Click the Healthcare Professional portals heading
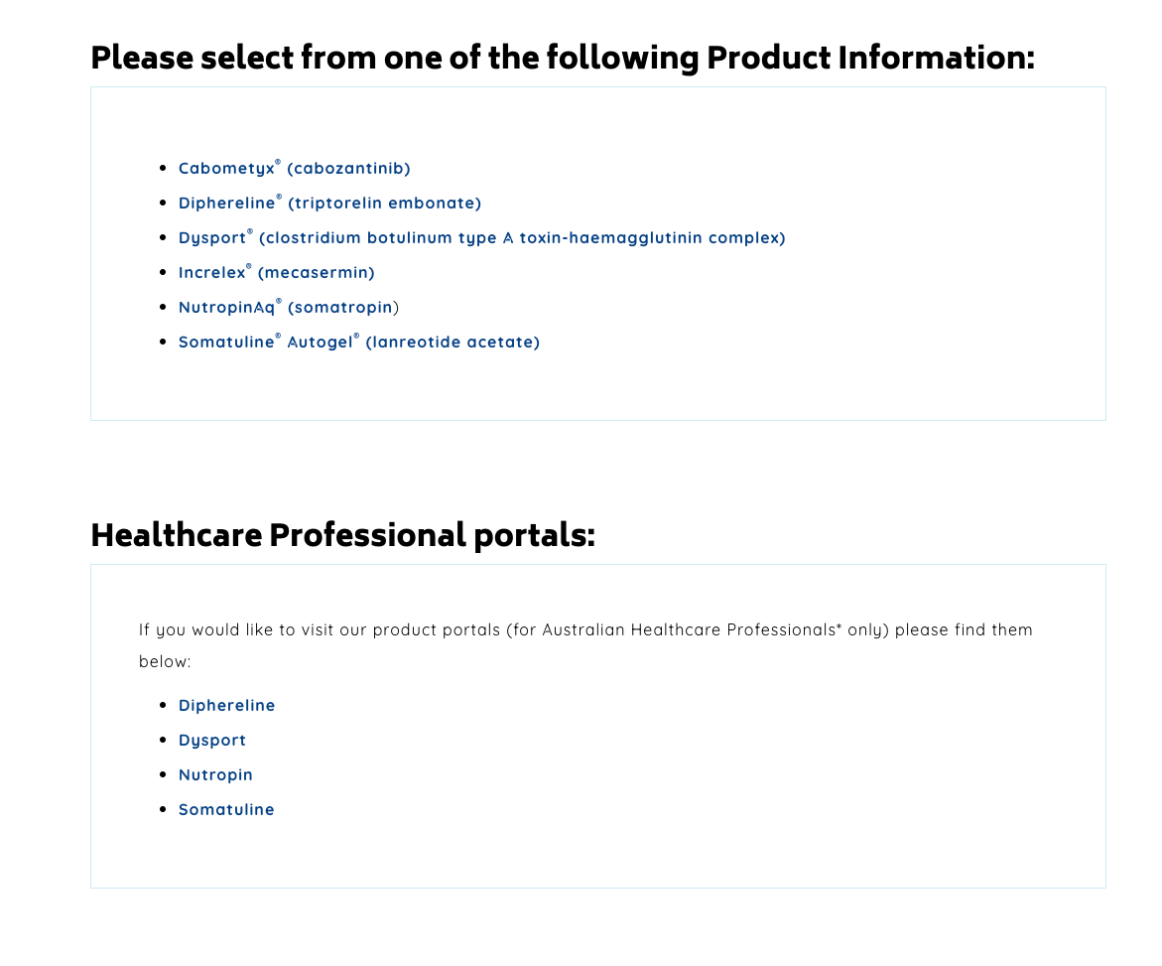Screen dimensions: 1162x966 [x=342, y=536]
